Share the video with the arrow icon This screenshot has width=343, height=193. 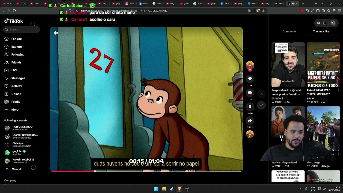(250, 121)
